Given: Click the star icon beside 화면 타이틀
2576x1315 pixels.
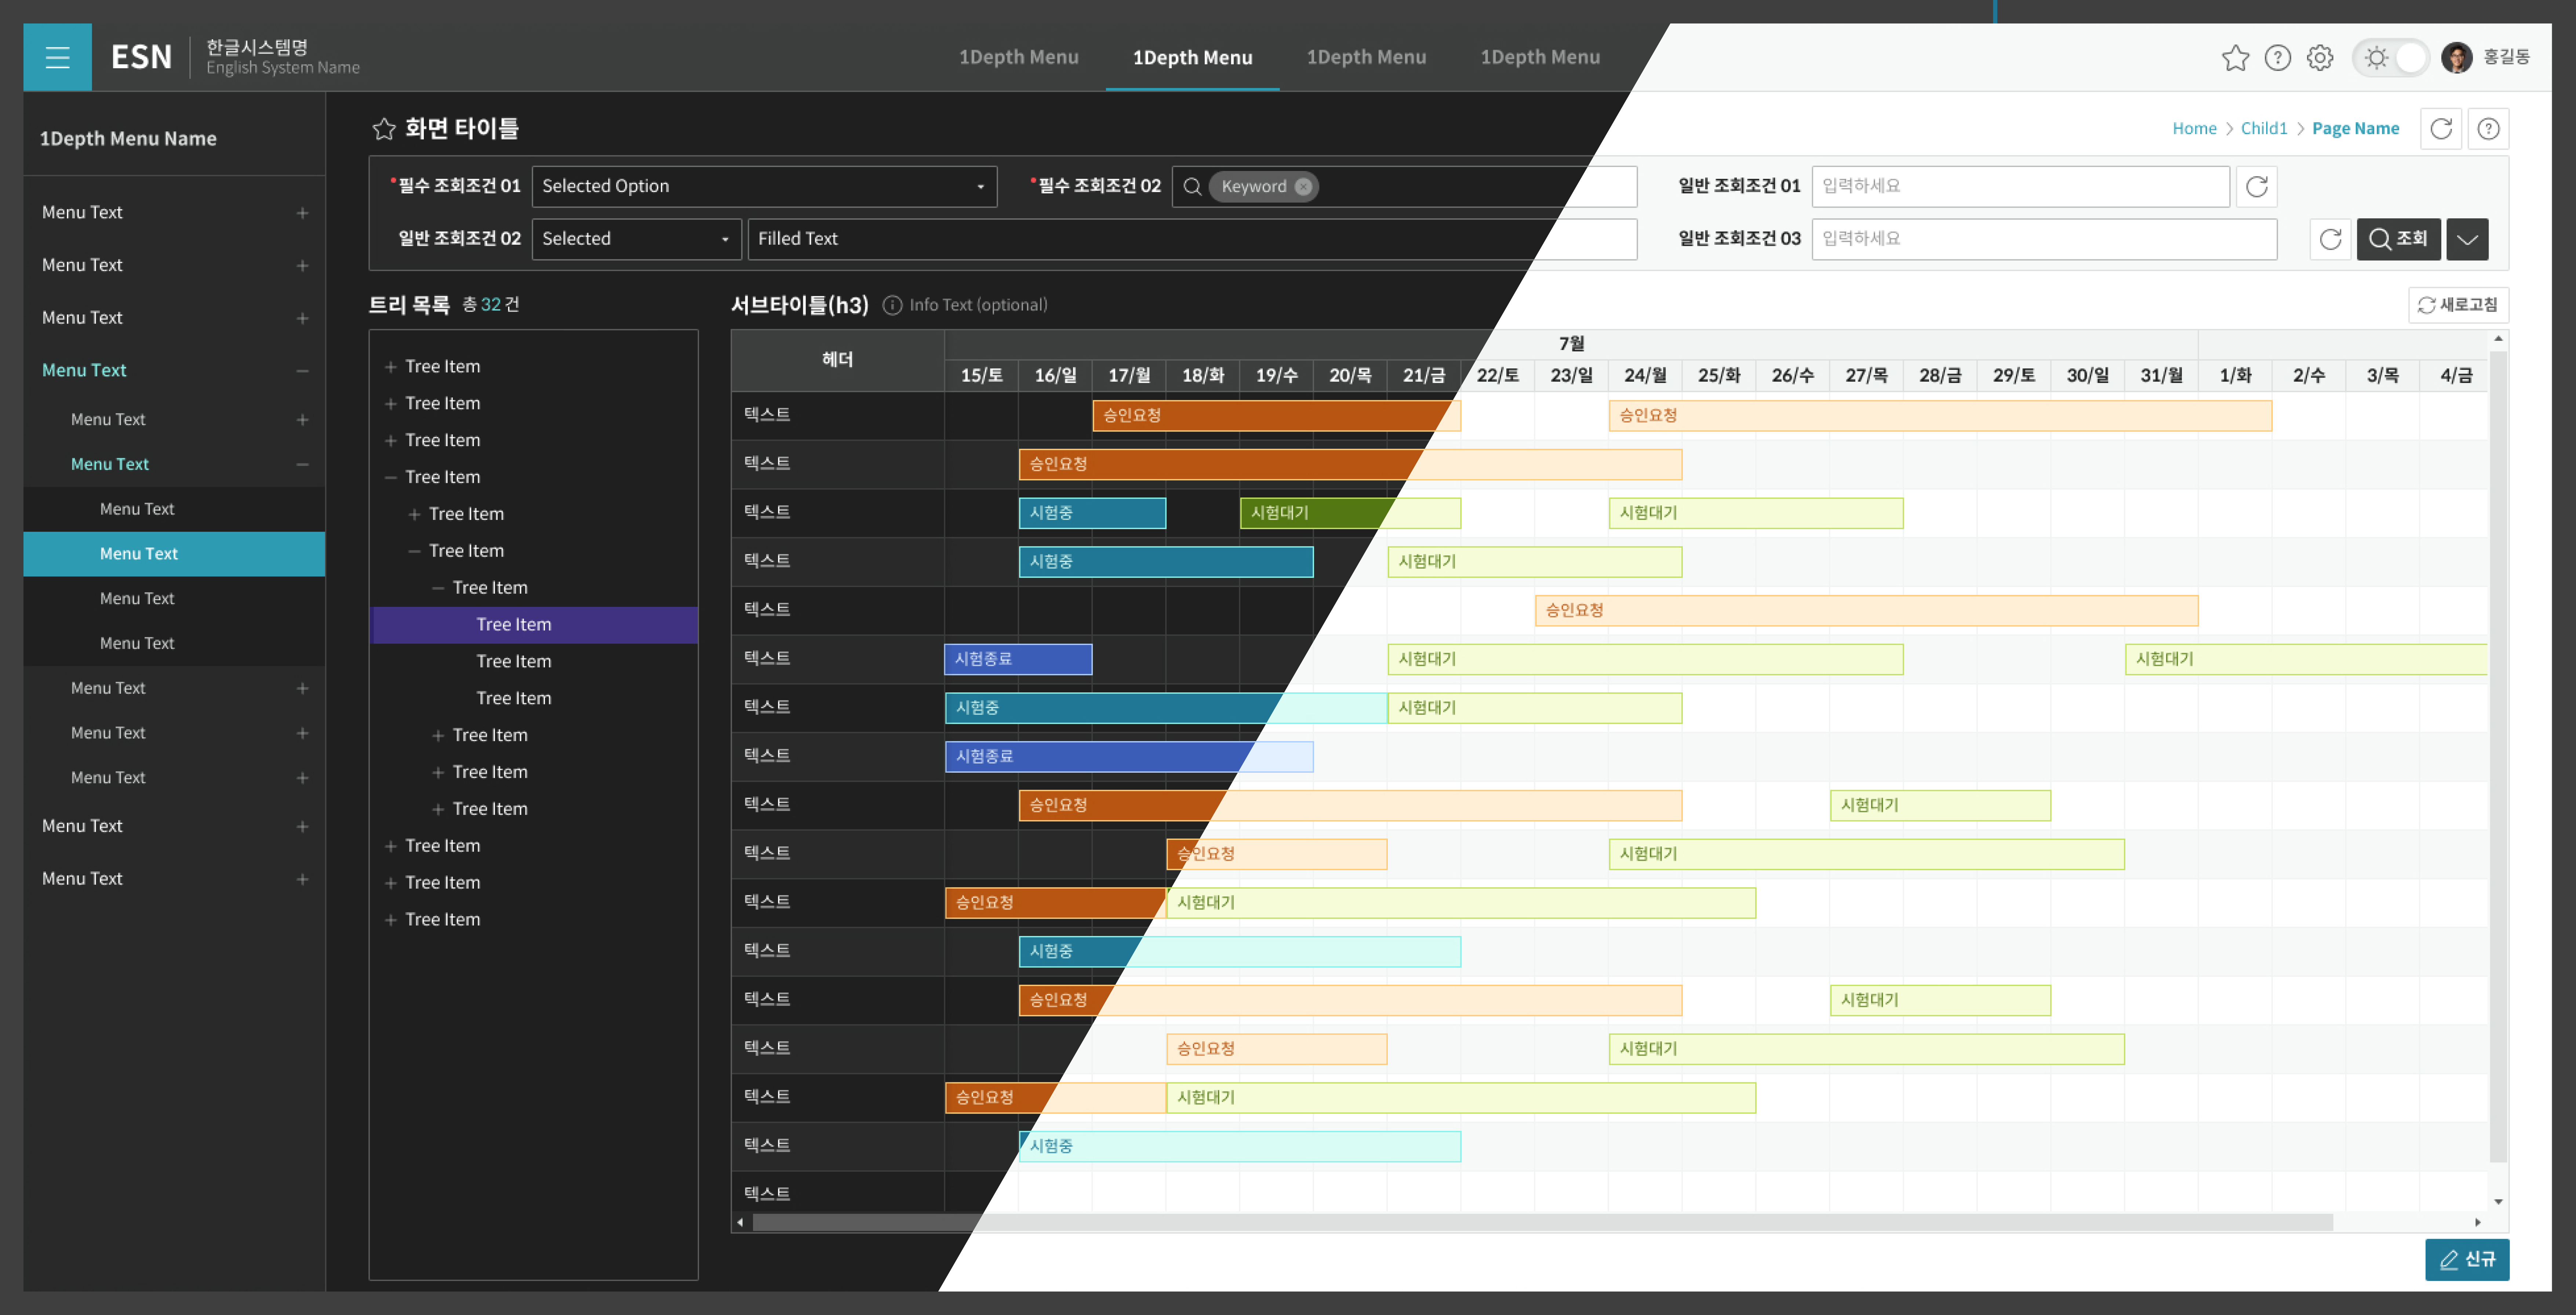Looking at the screenshot, I should click(x=384, y=129).
